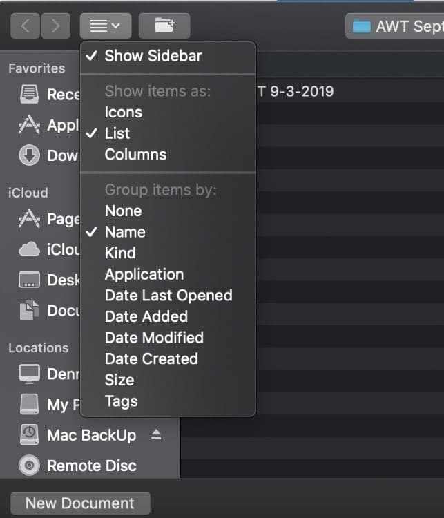The width and height of the screenshot is (444, 518).
Task: Choose List as the item view
Action: (x=117, y=133)
